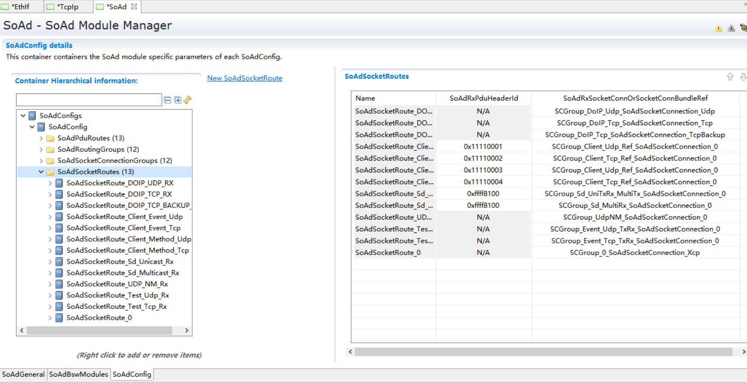The width and height of the screenshot is (747, 383).
Task: Click the New SoAdSocketRoute link
Action: coord(245,78)
